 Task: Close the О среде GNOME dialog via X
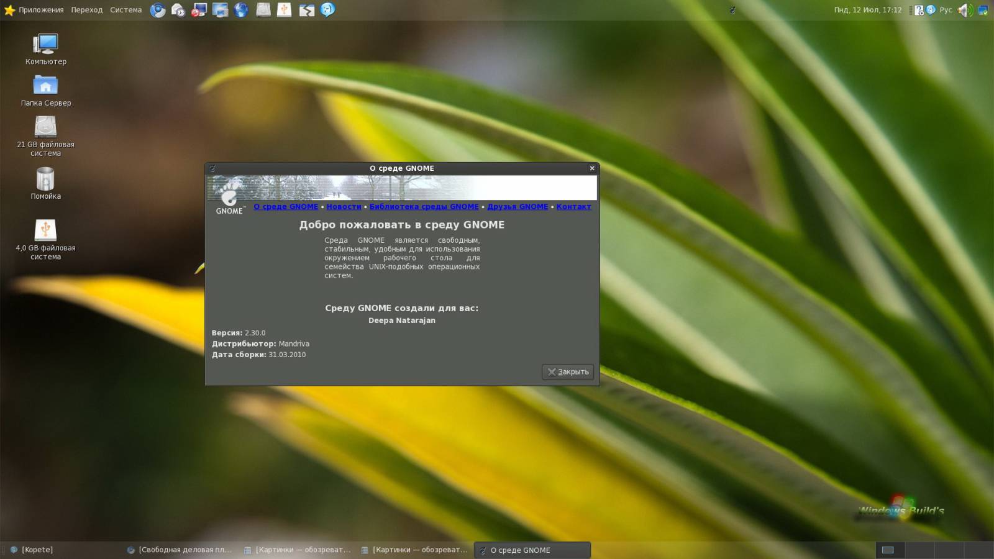tap(592, 168)
